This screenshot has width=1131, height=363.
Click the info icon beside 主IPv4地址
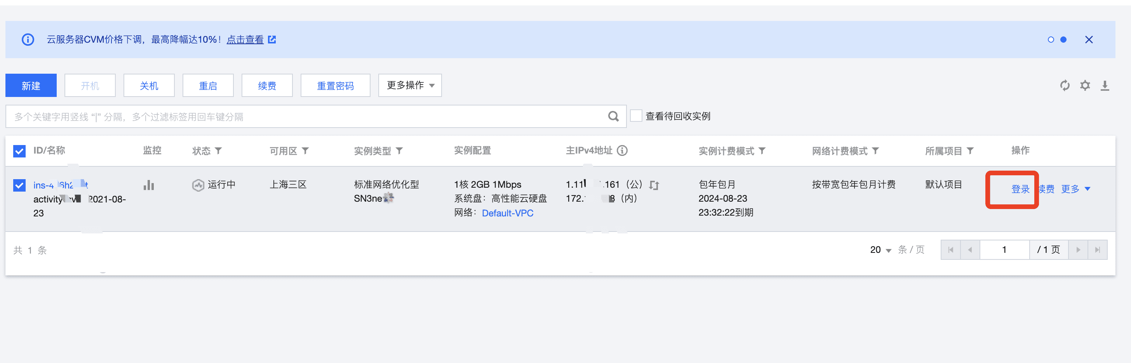click(x=622, y=151)
